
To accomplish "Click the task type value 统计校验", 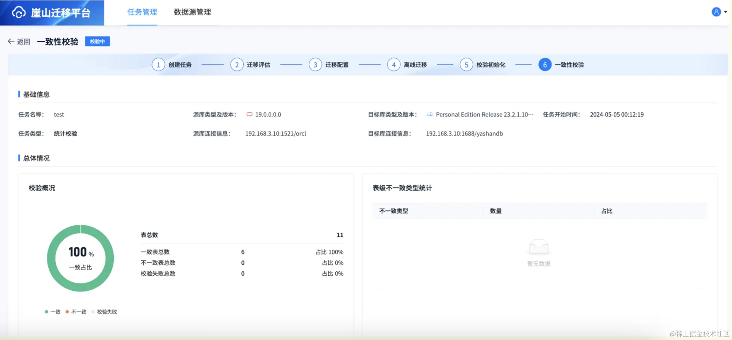I will pyautogui.click(x=65, y=133).
